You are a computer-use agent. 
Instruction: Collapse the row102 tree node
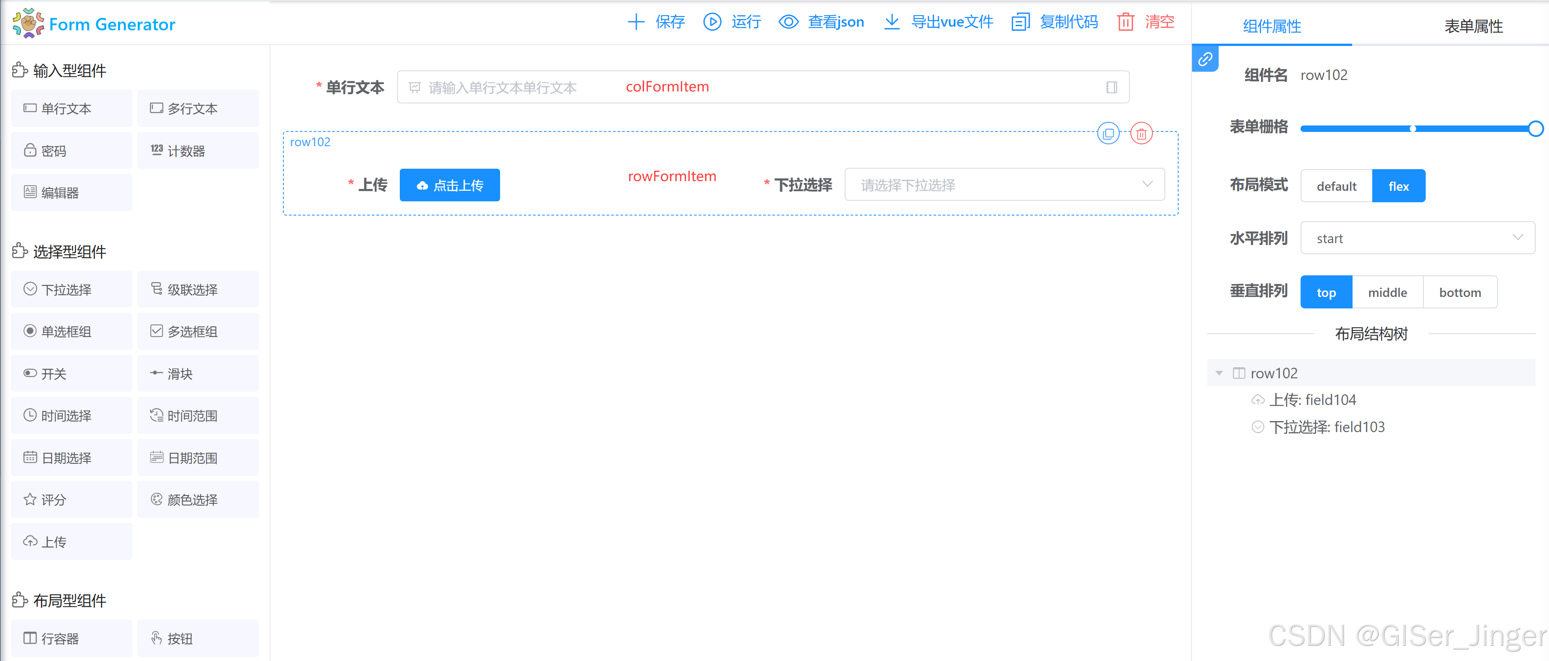(x=1219, y=373)
